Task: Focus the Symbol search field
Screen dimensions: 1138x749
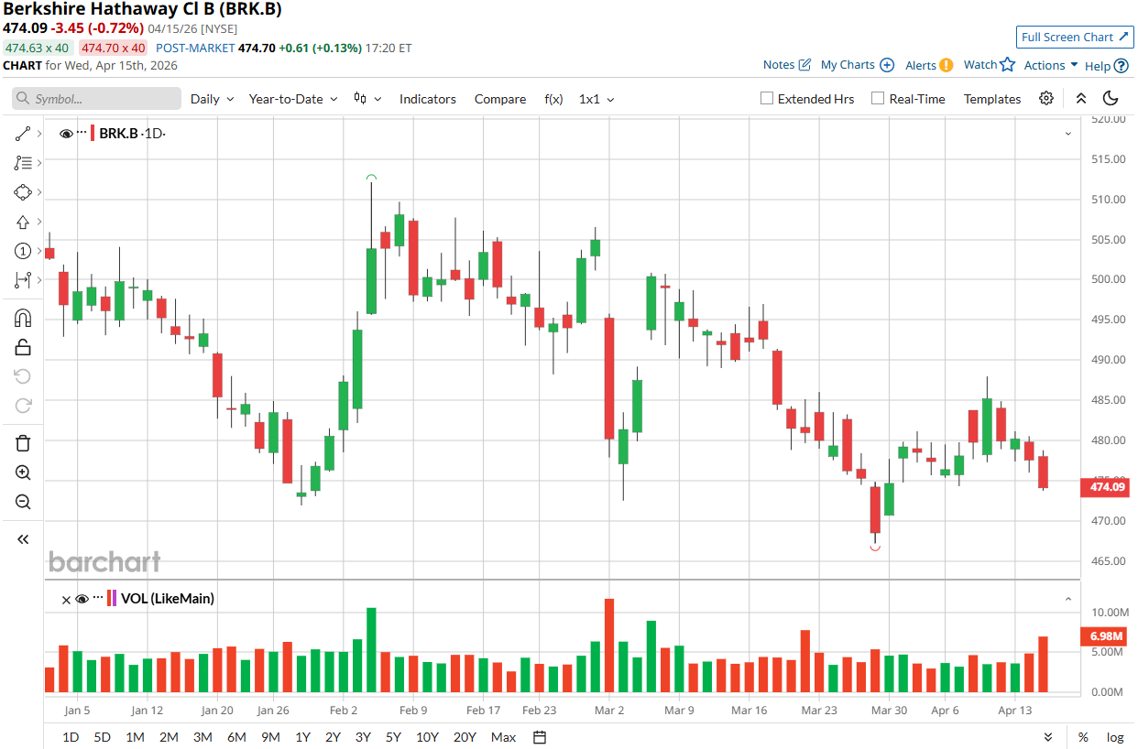Action: (x=96, y=99)
